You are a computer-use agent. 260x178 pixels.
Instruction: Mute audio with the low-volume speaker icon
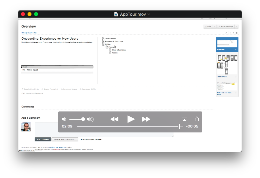coord(64,119)
